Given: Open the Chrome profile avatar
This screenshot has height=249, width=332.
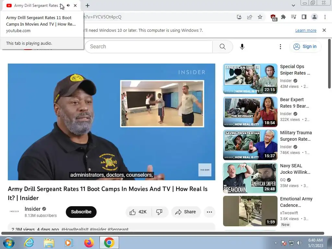Looking at the screenshot, I should click(x=314, y=17).
